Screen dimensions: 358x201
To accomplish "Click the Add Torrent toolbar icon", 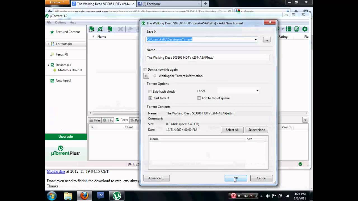I will click(92, 29).
